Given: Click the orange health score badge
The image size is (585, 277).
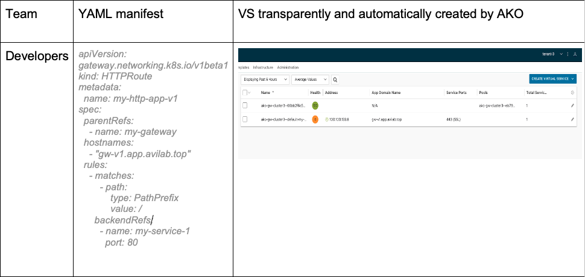Looking at the screenshot, I should pos(315,119).
